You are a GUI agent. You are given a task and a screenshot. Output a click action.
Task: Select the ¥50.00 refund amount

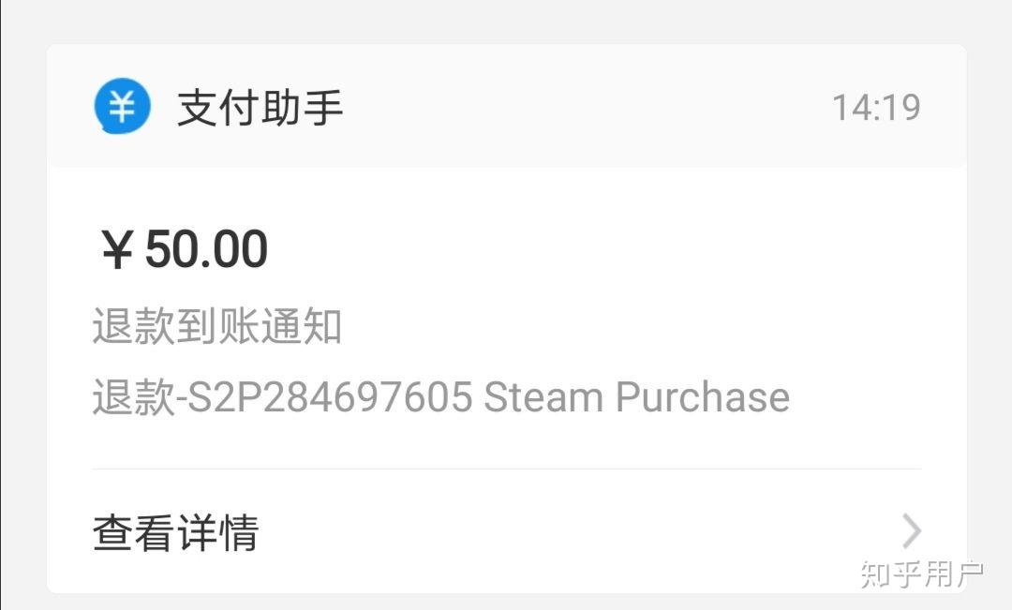[185, 248]
